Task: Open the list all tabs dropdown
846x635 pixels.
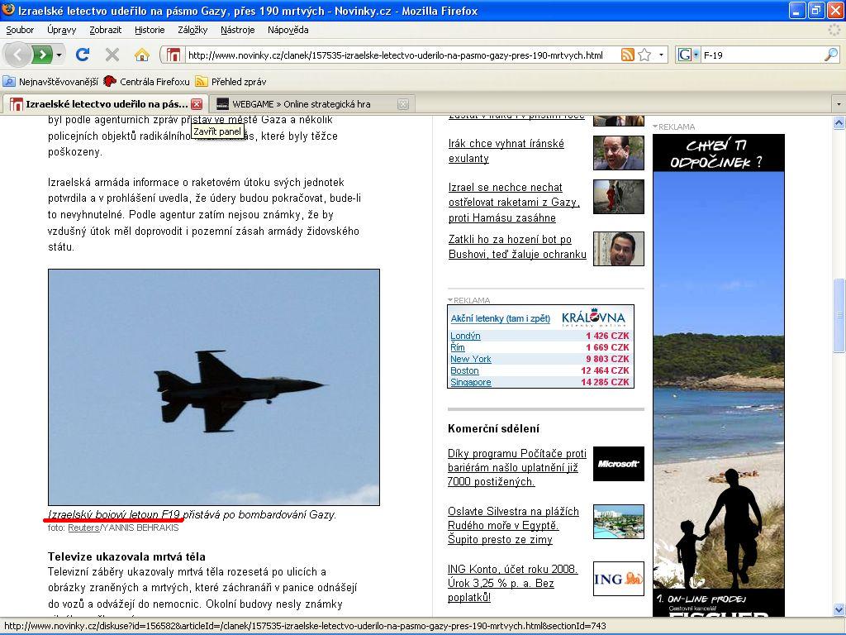Action: point(839,103)
